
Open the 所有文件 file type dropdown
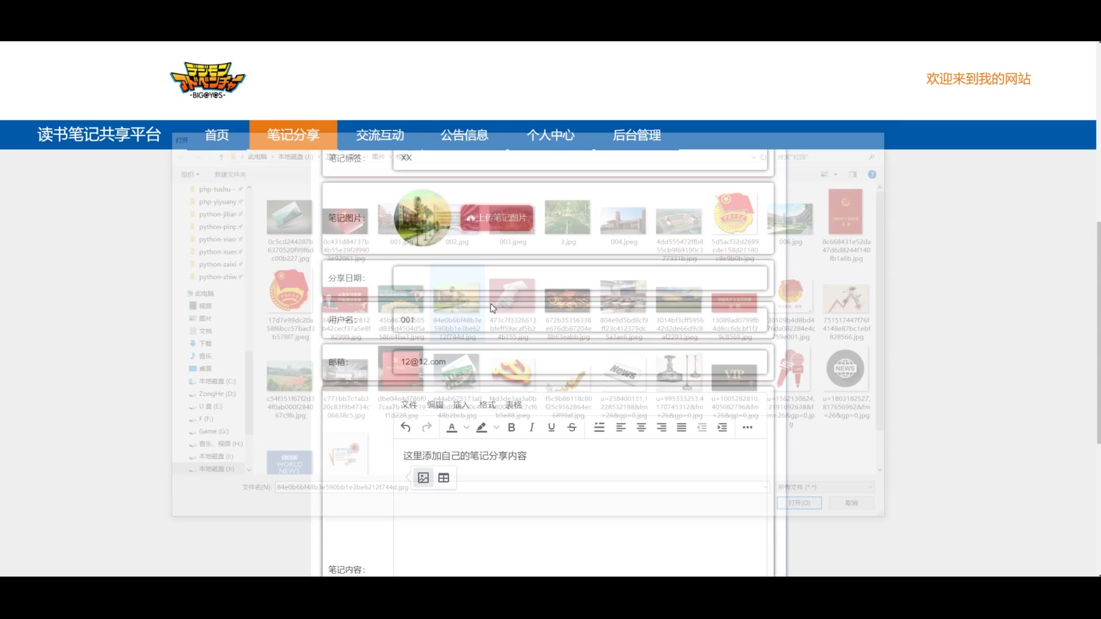825,487
